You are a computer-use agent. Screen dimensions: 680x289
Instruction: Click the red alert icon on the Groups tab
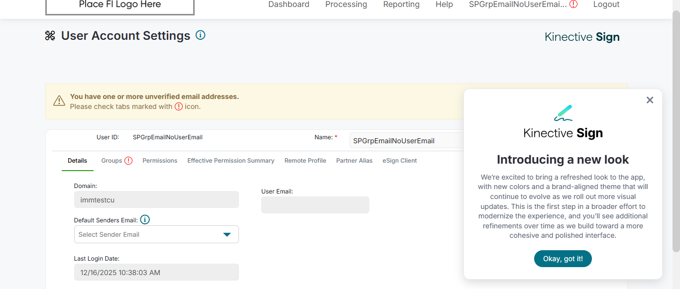128,161
